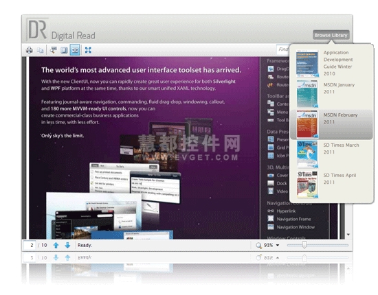The height and width of the screenshot is (295, 378).
Task: Activate the marquee zoom tool icon
Action: click(x=54, y=50)
